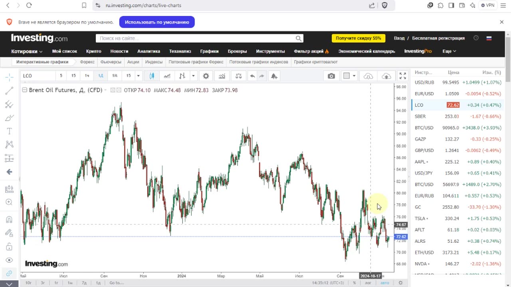511x287 pixels.
Task: Set the 10г date range
Action: click(x=28, y=283)
